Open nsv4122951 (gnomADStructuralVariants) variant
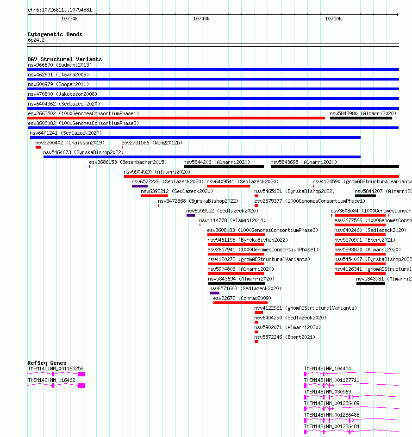This screenshot has width=412, height=437. [306, 308]
